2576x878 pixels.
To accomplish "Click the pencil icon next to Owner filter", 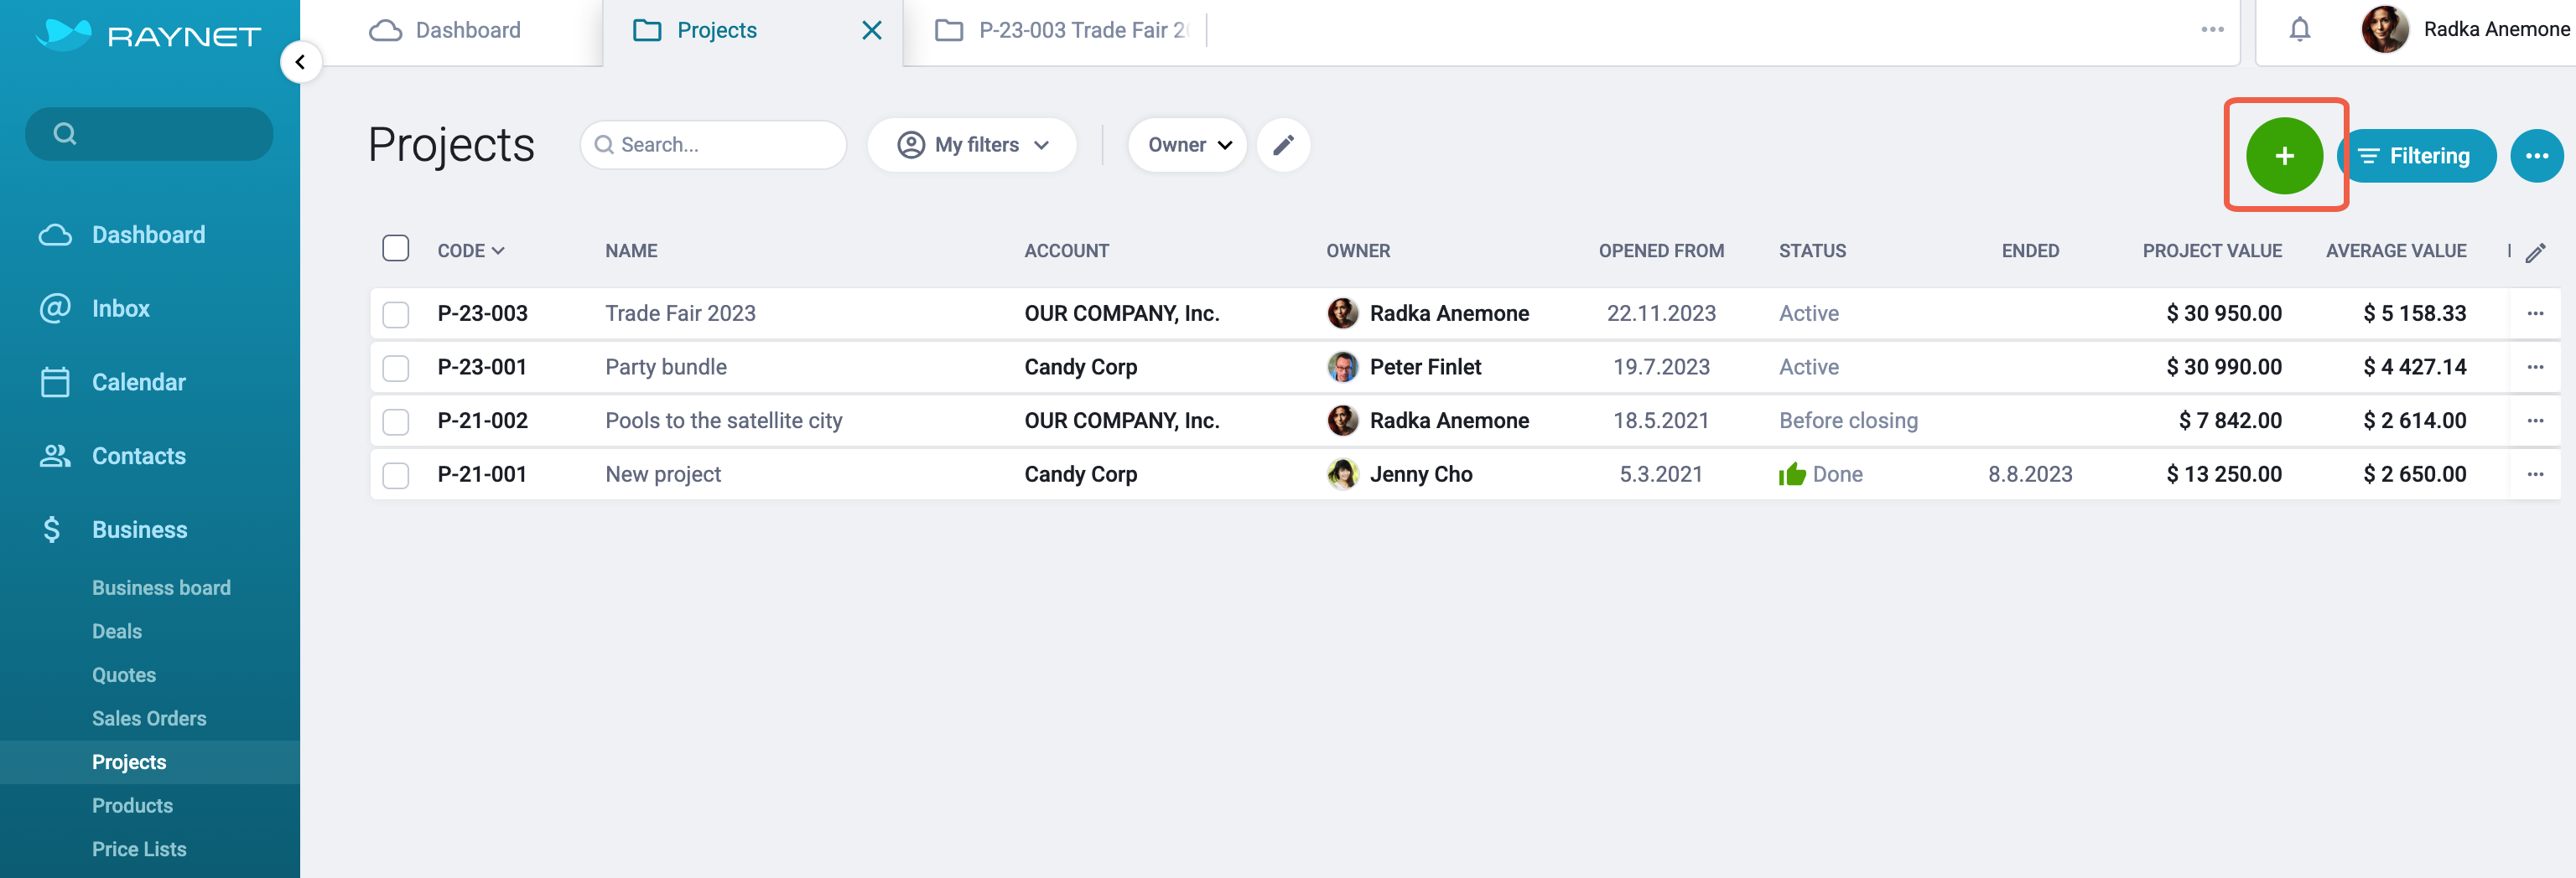I will coord(1283,145).
